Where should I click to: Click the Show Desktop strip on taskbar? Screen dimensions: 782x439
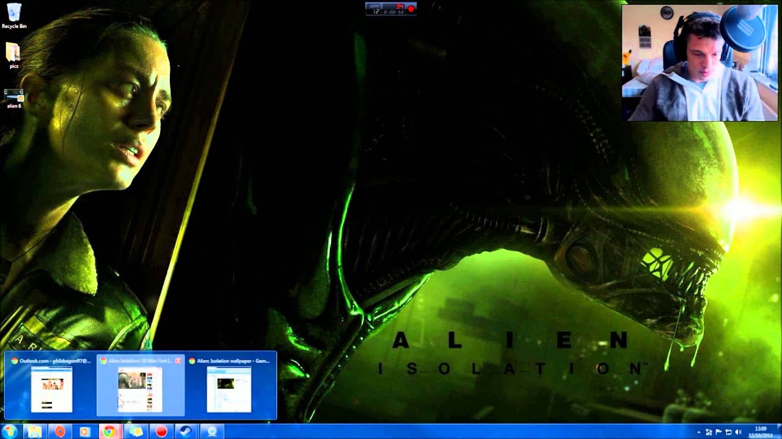click(x=779, y=432)
